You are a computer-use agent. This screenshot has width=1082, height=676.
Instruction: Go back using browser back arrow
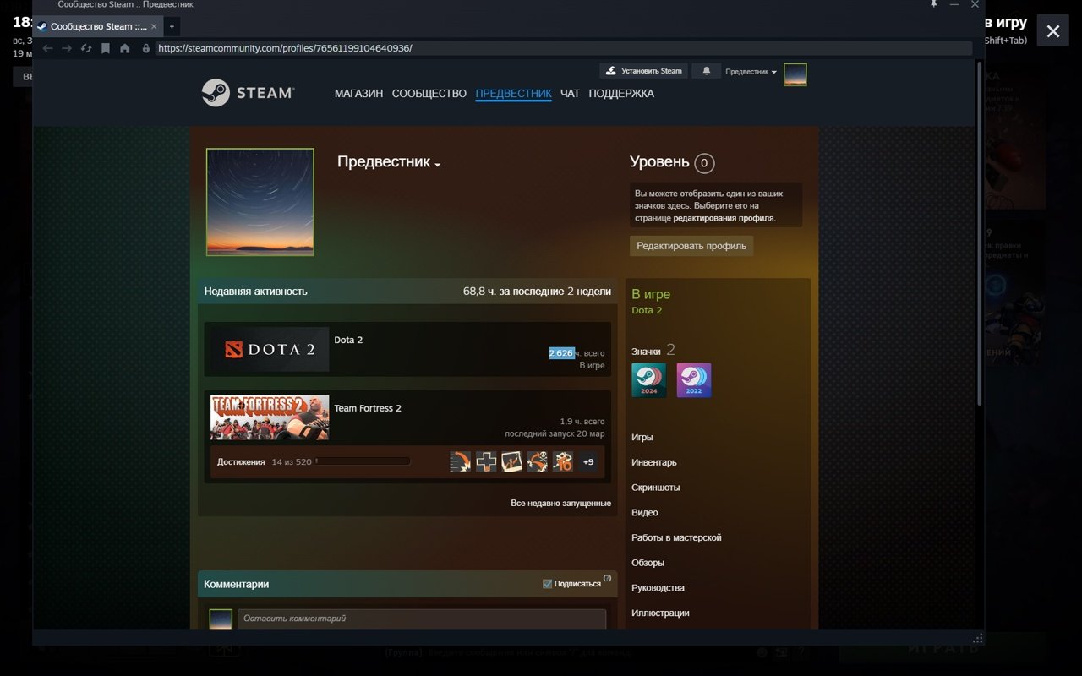(47, 48)
